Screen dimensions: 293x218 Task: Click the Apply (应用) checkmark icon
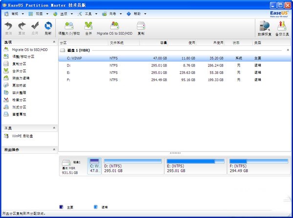tap(35, 27)
